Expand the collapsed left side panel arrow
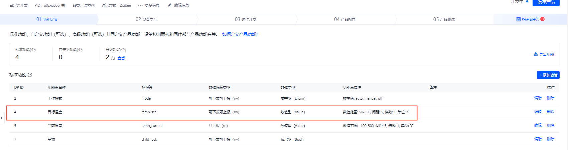The height and width of the screenshot is (150, 568). coord(2,118)
